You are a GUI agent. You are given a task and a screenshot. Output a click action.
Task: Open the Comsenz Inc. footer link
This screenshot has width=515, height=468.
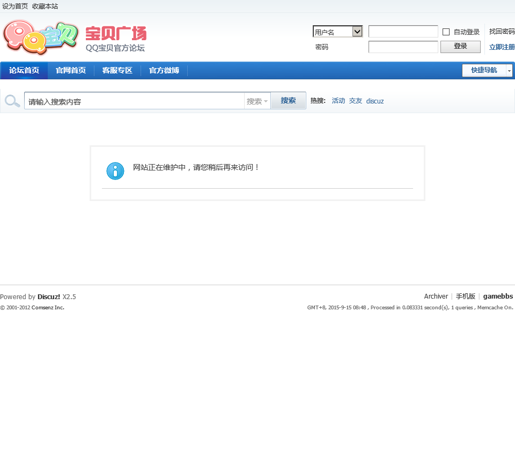48,308
